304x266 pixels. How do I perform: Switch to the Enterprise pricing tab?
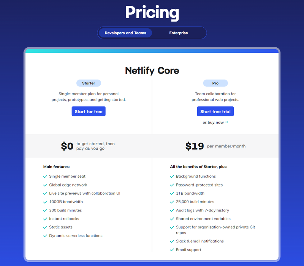179,33
